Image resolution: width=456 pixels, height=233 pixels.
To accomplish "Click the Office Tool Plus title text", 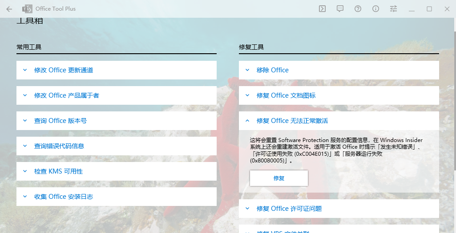I will pos(56,9).
